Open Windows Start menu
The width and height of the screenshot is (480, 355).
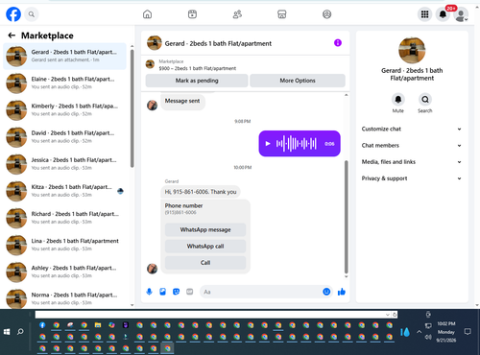(7, 332)
